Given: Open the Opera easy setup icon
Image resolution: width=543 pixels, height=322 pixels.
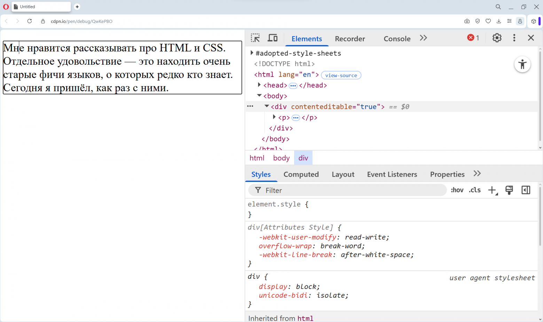Looking at the screenshot, I should point(509,21).
